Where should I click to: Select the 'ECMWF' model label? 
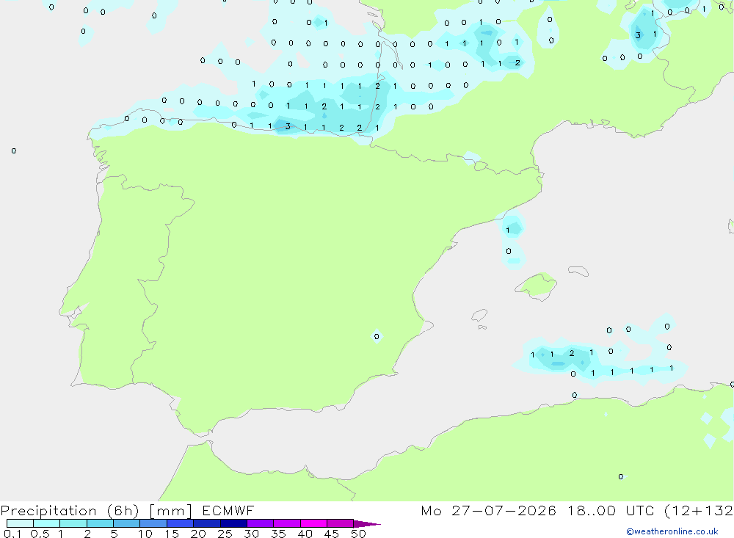coord(228,510)
